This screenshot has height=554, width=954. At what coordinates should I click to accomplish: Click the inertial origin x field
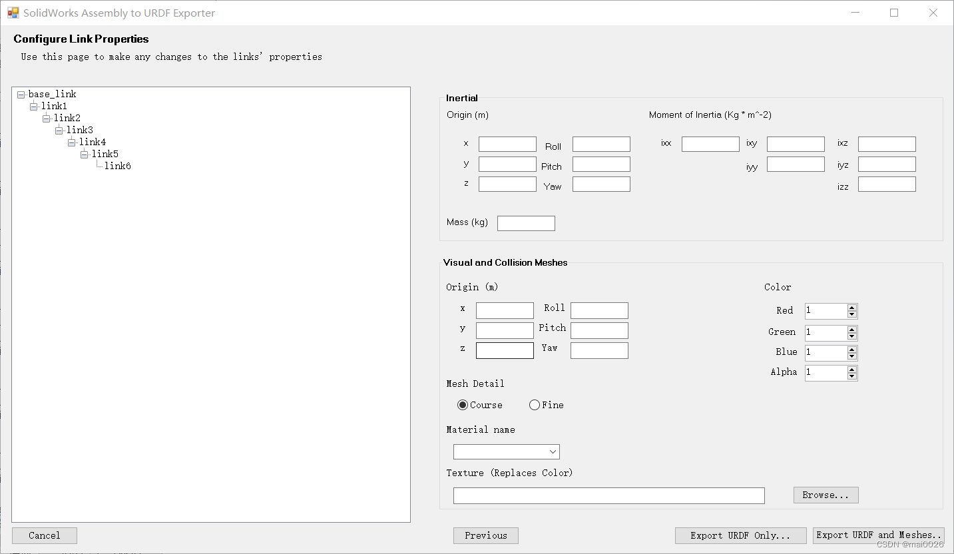(x=507, y=144)
